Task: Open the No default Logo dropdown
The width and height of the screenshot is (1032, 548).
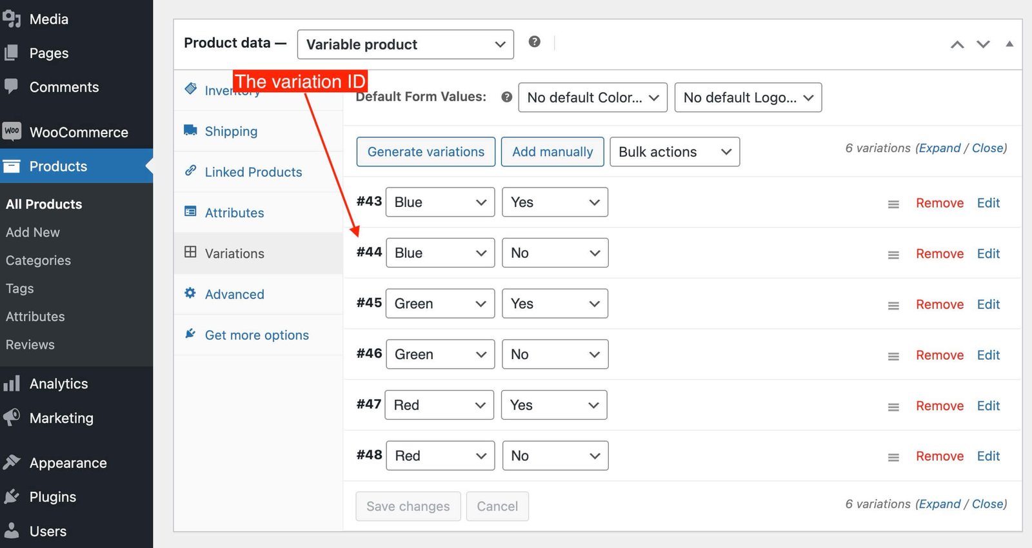Action: point(748,97)
